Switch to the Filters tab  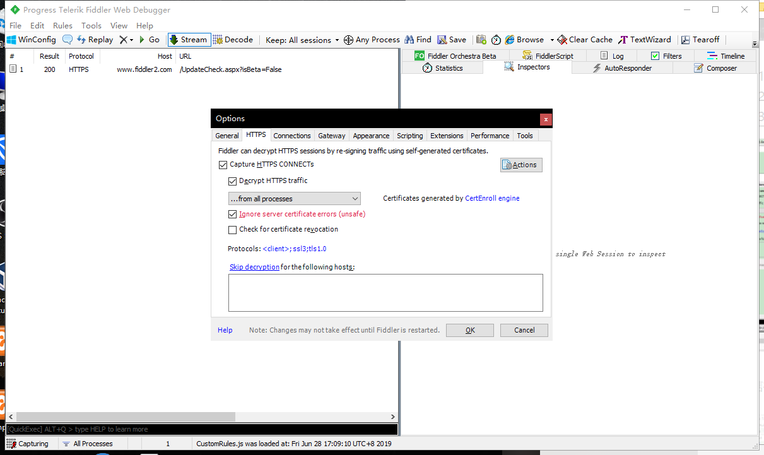point(666,56)
